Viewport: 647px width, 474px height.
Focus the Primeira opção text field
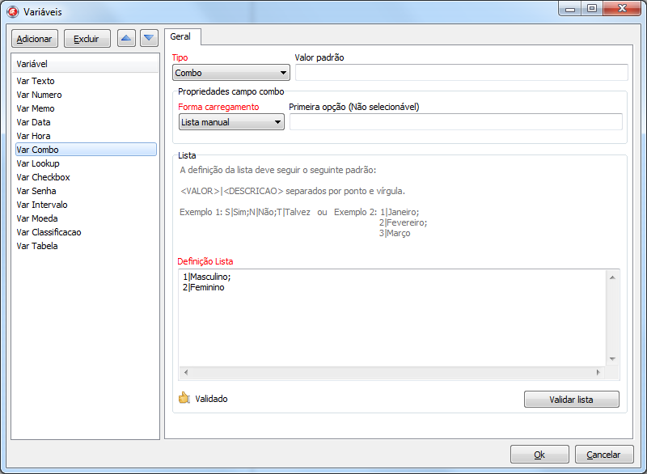point(455,122)
